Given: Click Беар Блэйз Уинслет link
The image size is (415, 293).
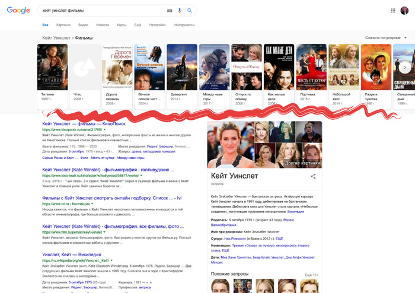Looking at the screenshot, I should 268,257.
